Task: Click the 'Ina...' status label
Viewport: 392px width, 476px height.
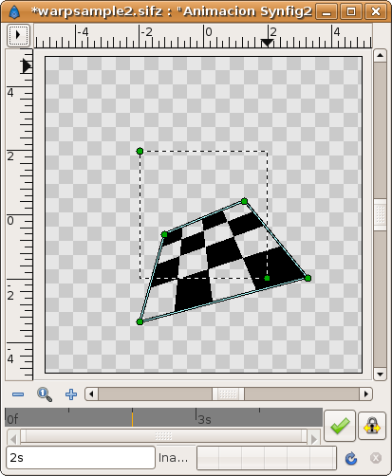Action: coord(173,458)
